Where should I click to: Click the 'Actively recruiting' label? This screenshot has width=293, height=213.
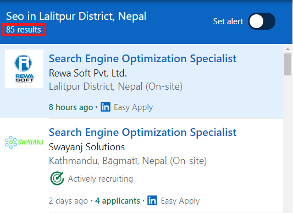click(x=101, y=179)
